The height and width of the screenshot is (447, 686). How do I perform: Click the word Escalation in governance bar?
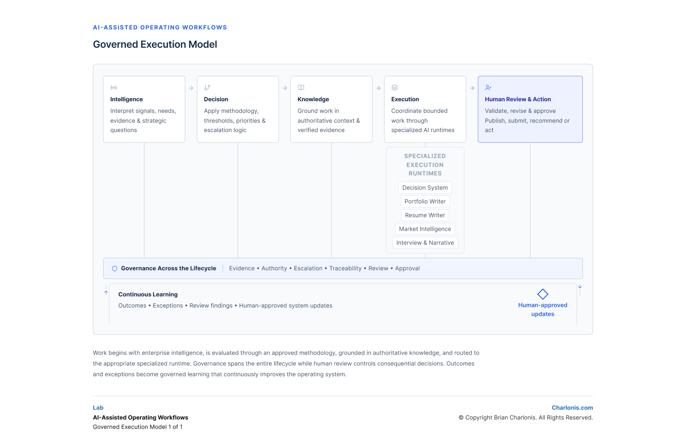point(308,269)
